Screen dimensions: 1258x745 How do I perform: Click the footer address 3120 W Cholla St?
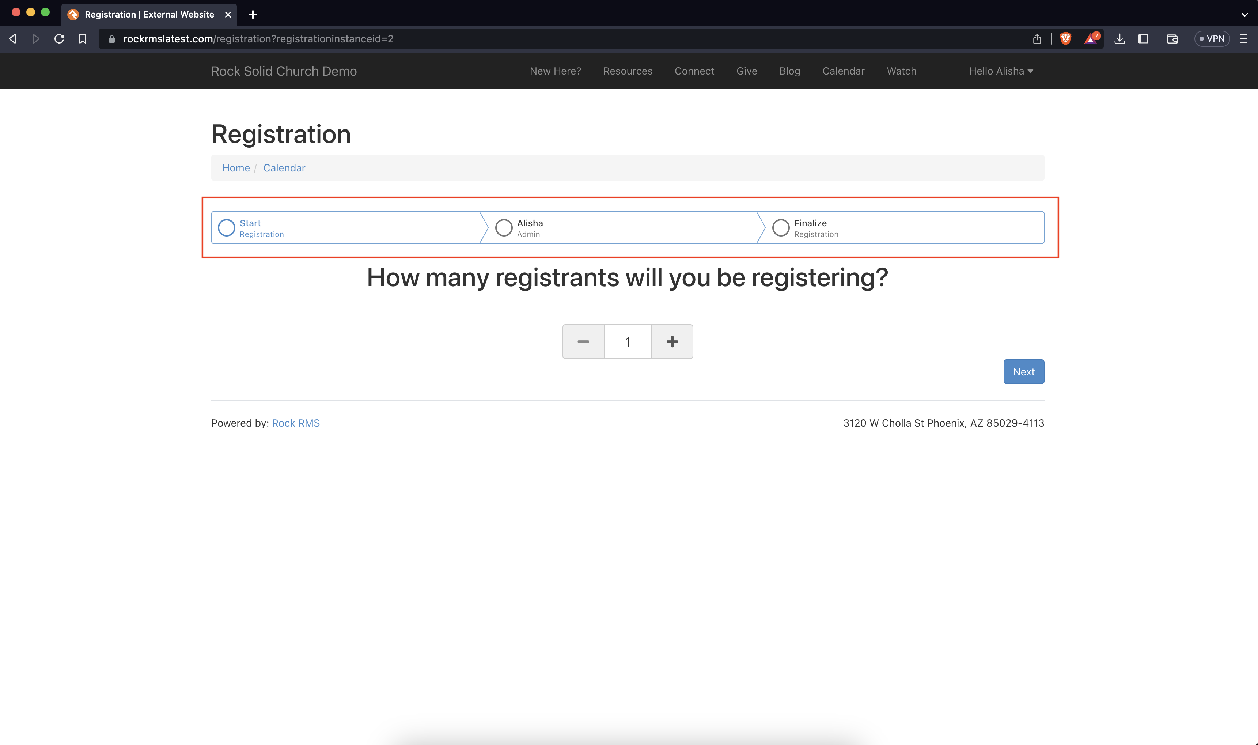tap(943, 423)
